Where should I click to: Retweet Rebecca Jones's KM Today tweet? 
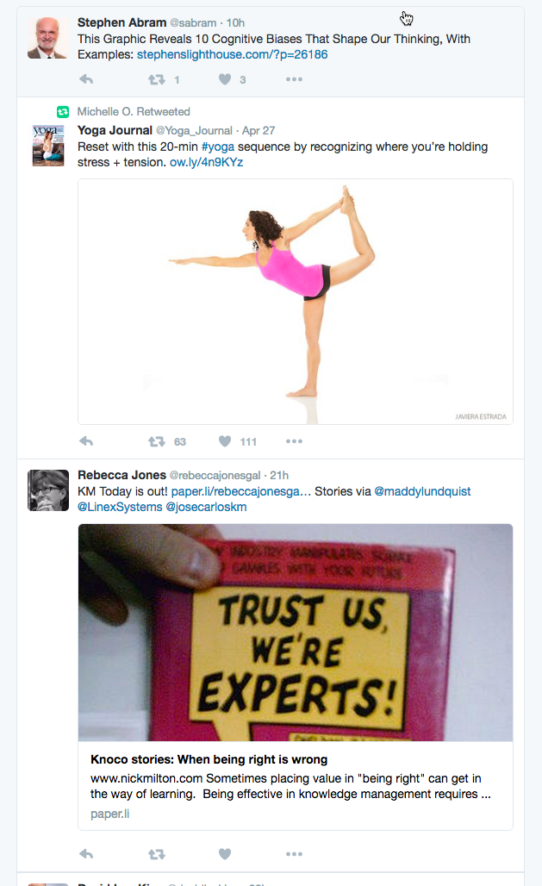[157, 854]
